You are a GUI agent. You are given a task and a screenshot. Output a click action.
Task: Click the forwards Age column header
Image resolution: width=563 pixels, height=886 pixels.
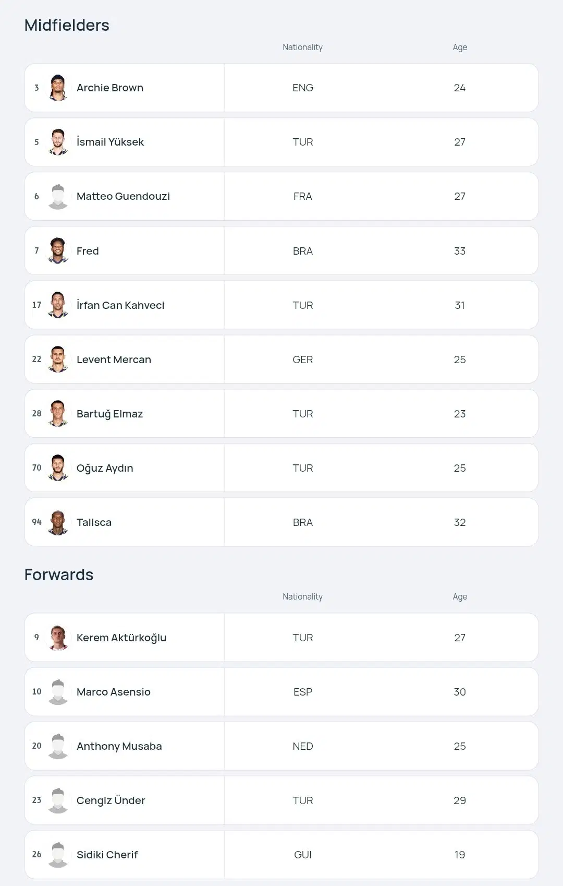[460, 596]
